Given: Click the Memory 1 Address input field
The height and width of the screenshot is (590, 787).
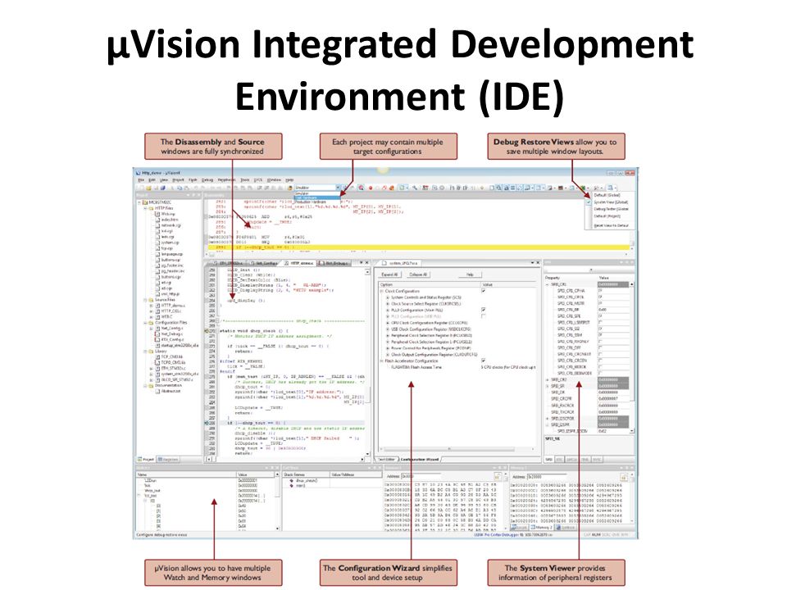Looking at the screenshot, I should (x=422, y=476).
